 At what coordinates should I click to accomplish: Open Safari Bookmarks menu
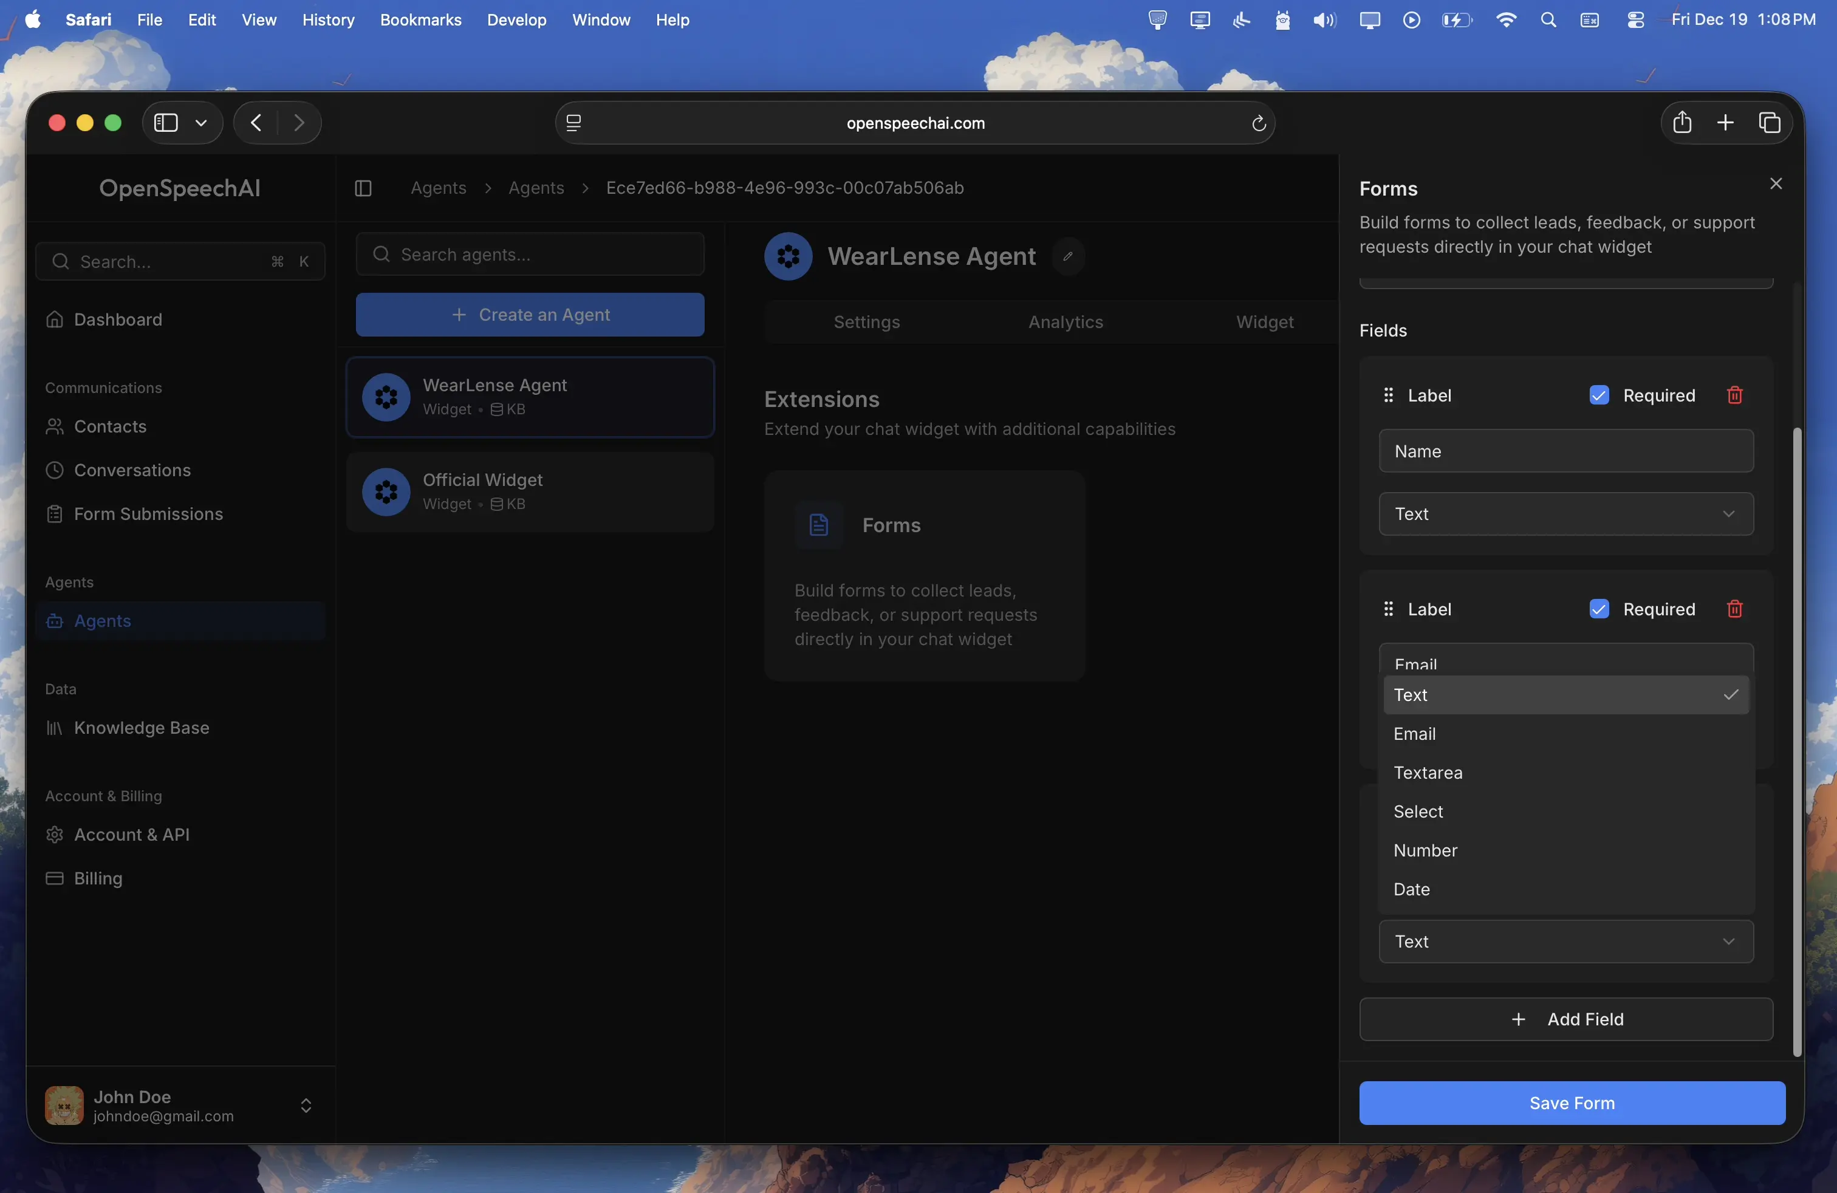pos(420,20)
